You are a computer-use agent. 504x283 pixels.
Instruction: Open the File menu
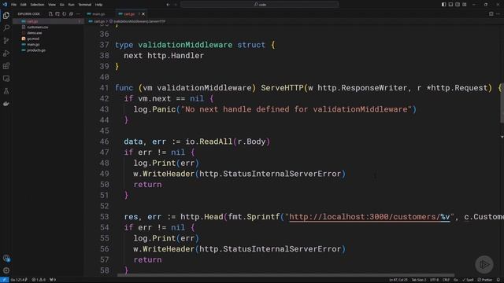click(14, 5)
